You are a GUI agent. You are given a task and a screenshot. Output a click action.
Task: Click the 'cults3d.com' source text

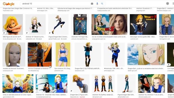(x=134, y=39)
